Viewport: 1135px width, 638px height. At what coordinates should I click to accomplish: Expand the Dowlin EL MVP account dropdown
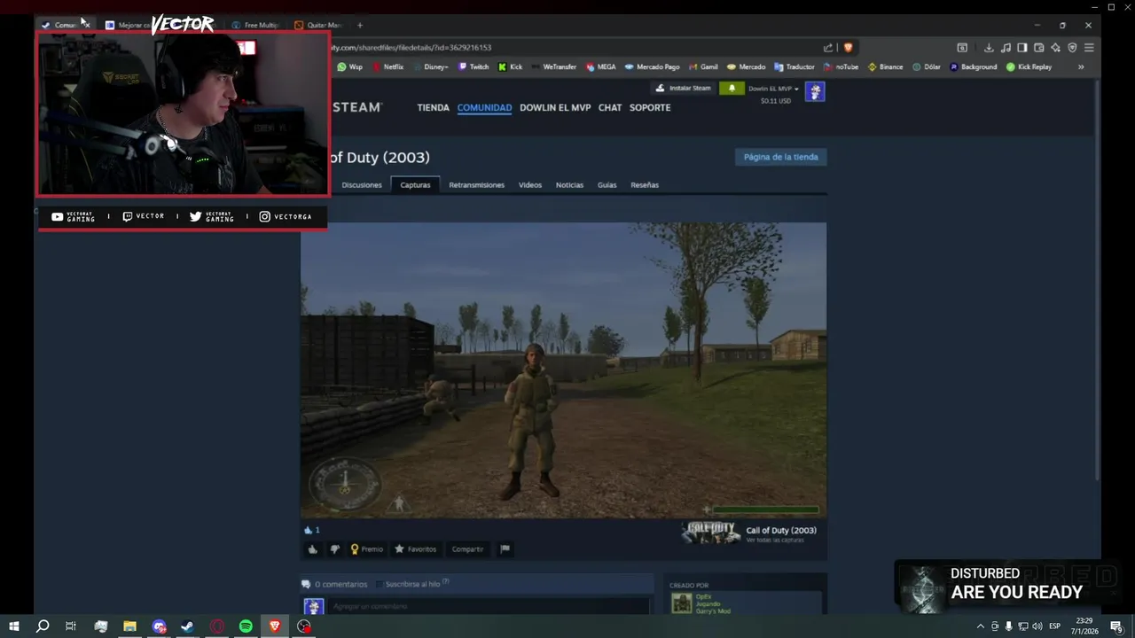(x=773, y=89)
